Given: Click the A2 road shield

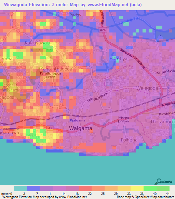Looking at the screenshot, I should point(50,128).
